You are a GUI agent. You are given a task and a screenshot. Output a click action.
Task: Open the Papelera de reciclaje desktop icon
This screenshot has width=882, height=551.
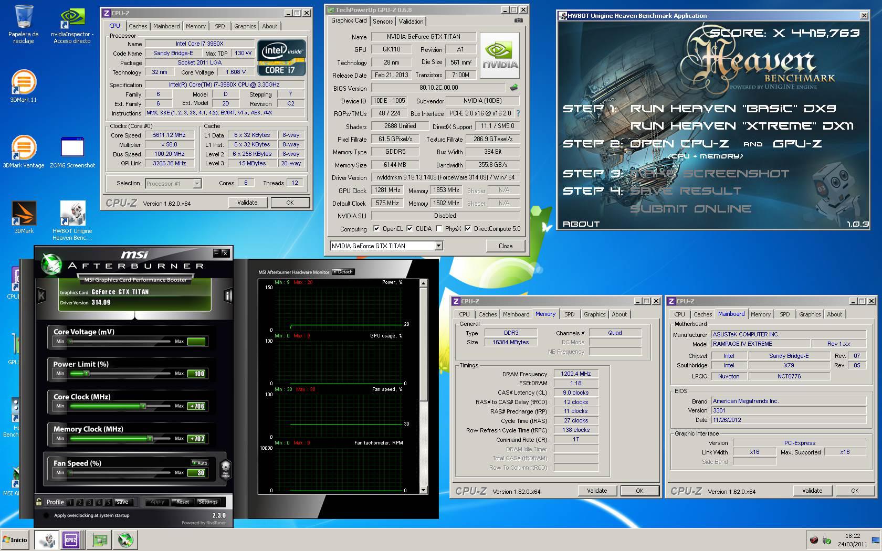(x=23, y=25)
